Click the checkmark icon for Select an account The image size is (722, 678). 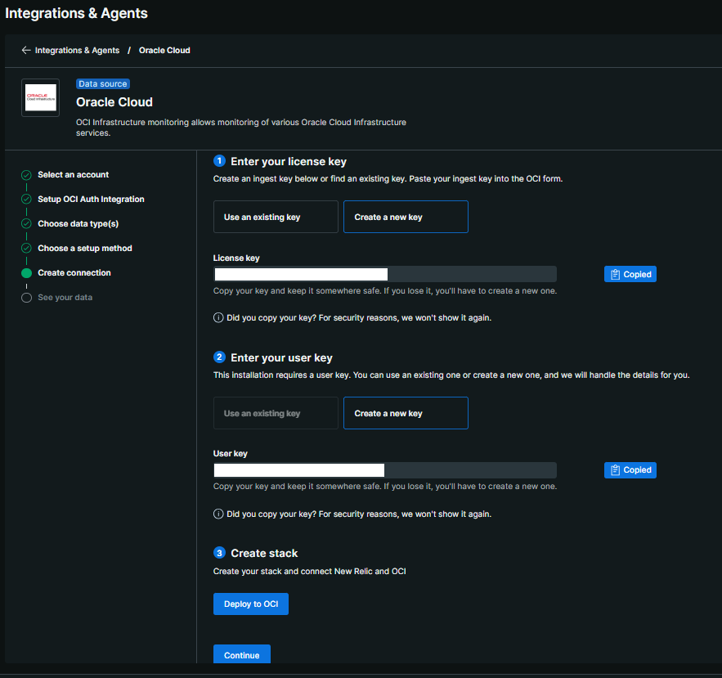coord(26,175)
